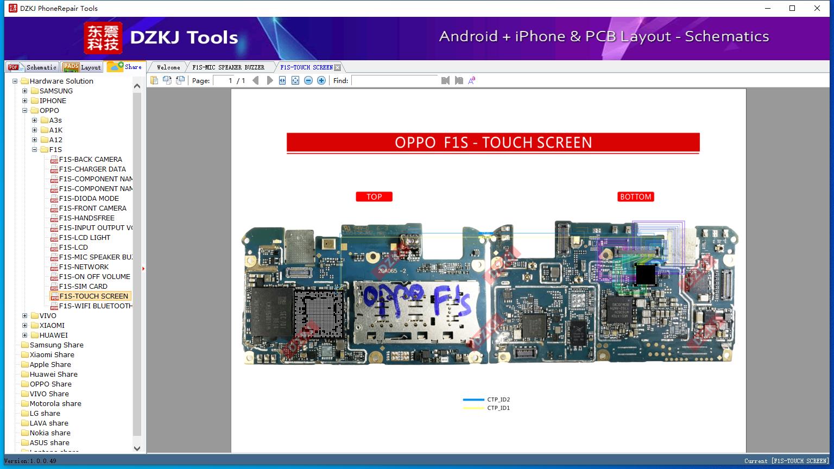Click the folder icon beside SAMSUNG

coord(35,91)
